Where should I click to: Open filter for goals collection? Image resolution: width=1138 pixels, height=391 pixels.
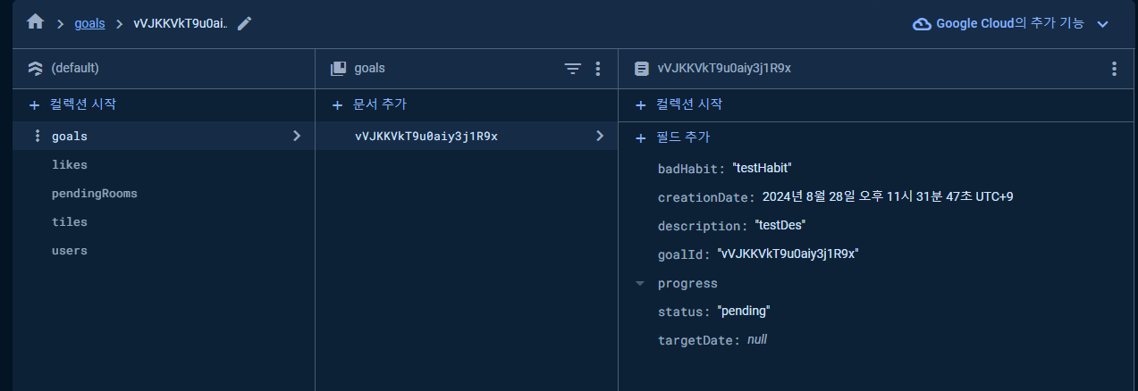pyautogui.click(x=573, y=68)
